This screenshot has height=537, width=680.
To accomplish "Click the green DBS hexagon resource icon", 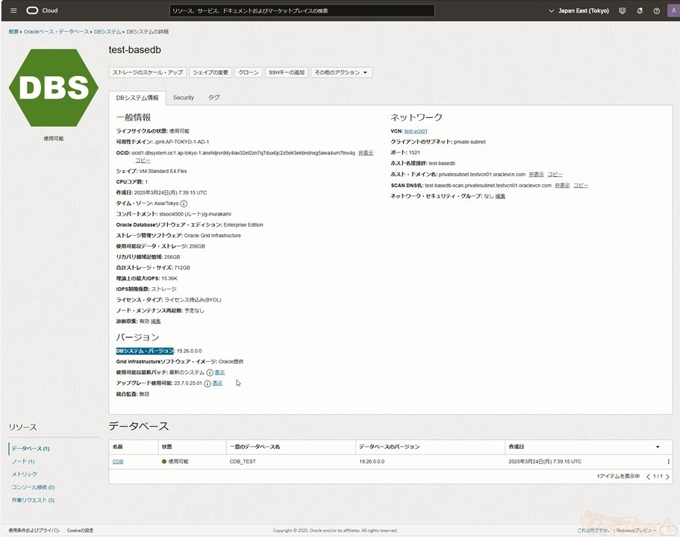I will [x=54, y=87].
